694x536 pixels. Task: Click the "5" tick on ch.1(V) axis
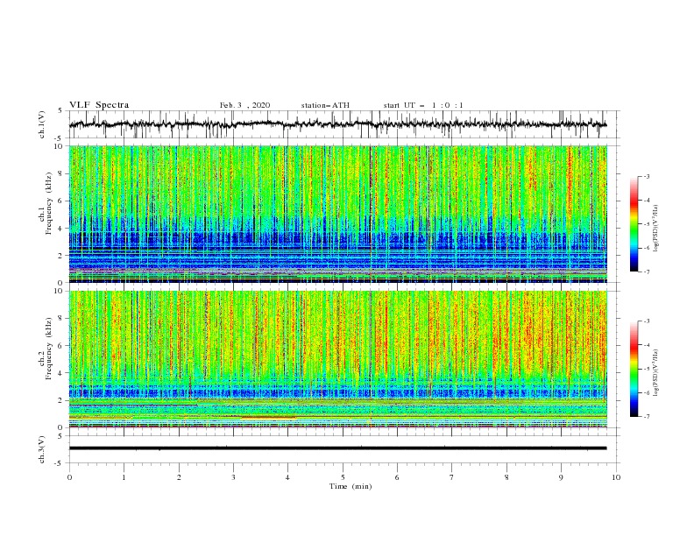coord(60,111)
